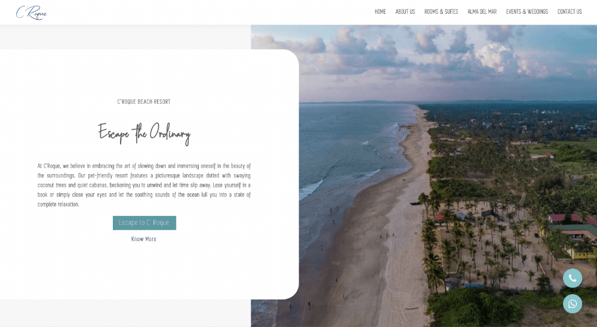Click CONTACT US in the top menu
This screenshot has height=327, width=597.
click(x=569, y=11)
